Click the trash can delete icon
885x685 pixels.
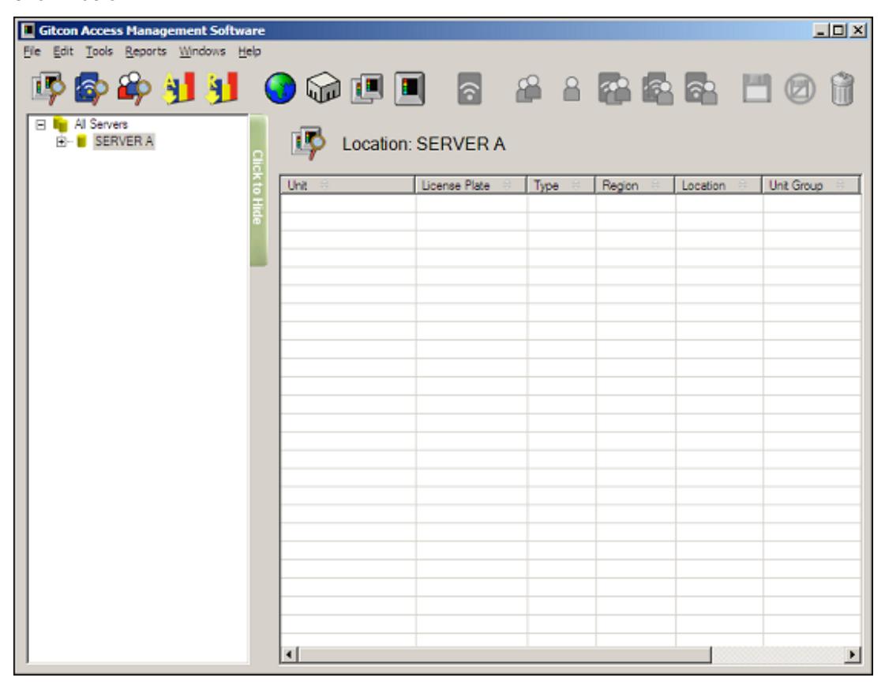tap(842, 88)
